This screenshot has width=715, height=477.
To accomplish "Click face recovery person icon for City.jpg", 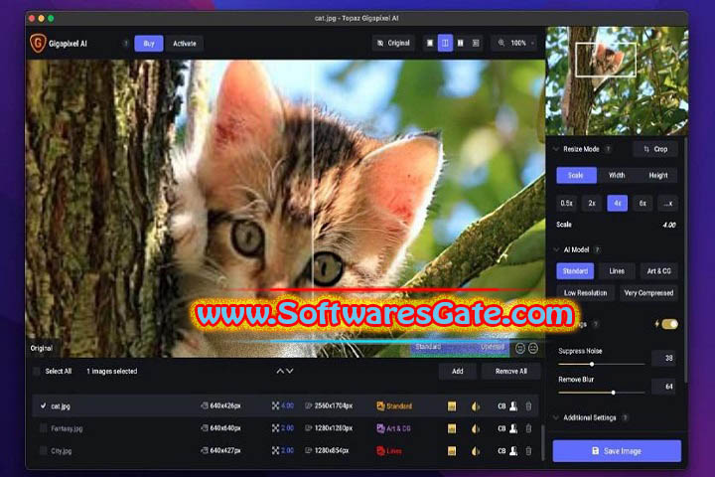I will (x=513, y=450).
